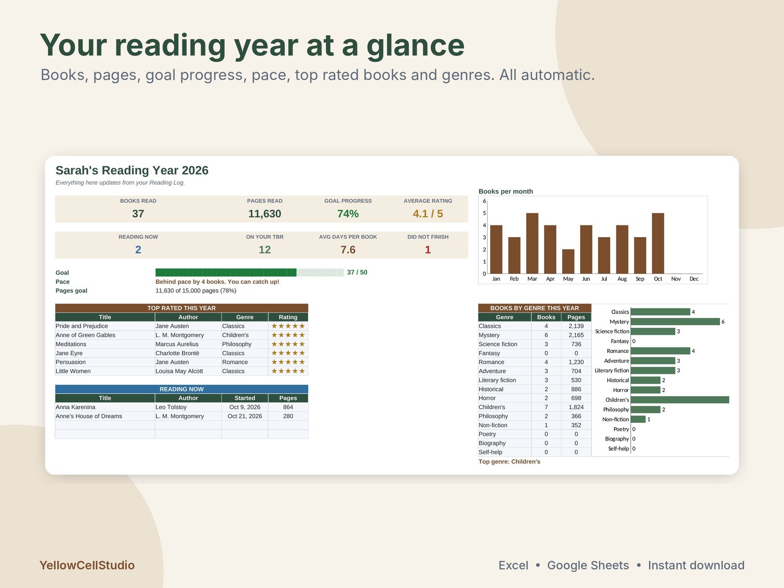Select the Anna Karenina title cell

click(x=105, y=407)
